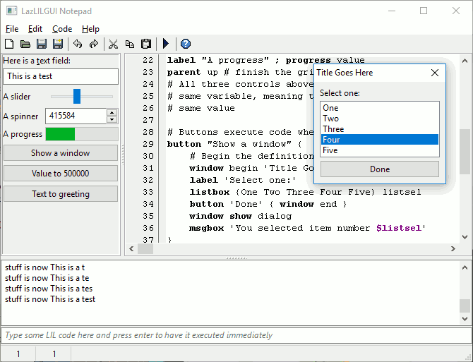The width and height of the screenshot is (473, 362).
Task: Click the Copy toolbar icon
Action: pyautogui.click(x=129, y=44)
